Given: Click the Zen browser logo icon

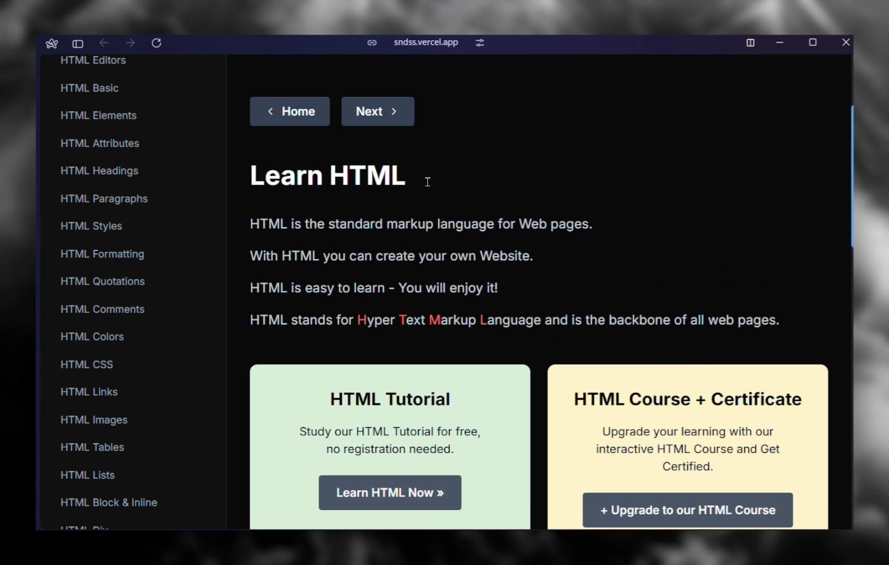Looking at the screenshot, I should point(51,43).
